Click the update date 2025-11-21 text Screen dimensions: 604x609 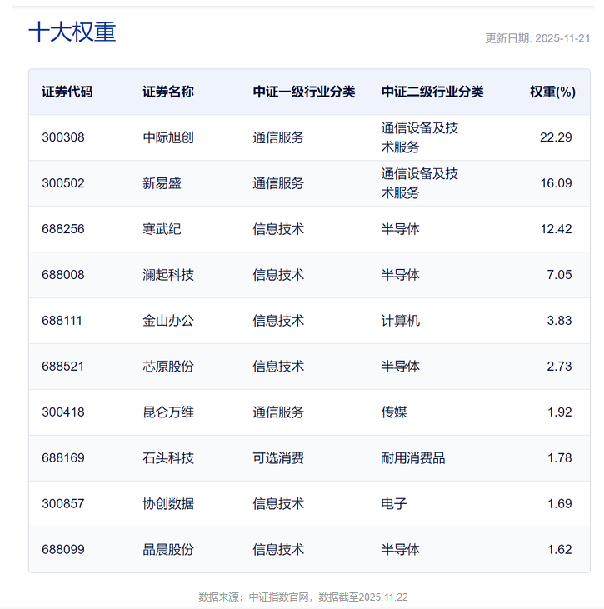coord(537,38)
